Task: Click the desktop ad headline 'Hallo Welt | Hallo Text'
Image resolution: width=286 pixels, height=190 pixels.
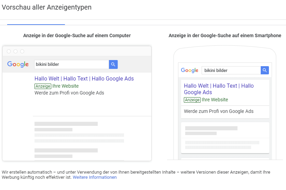Action: pos(84,79)
